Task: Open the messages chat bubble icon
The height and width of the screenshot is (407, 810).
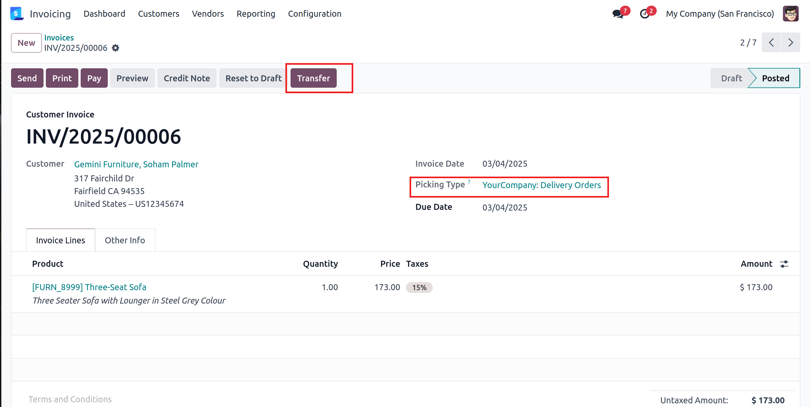Action: point(618,14)
